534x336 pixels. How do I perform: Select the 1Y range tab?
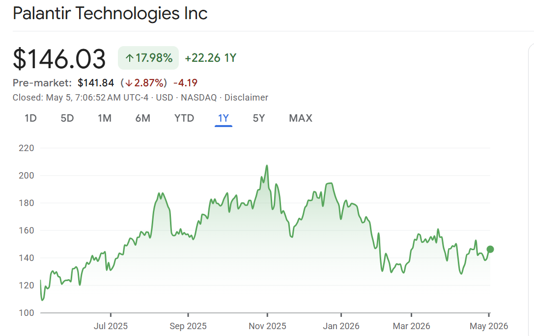coord(224,118)
